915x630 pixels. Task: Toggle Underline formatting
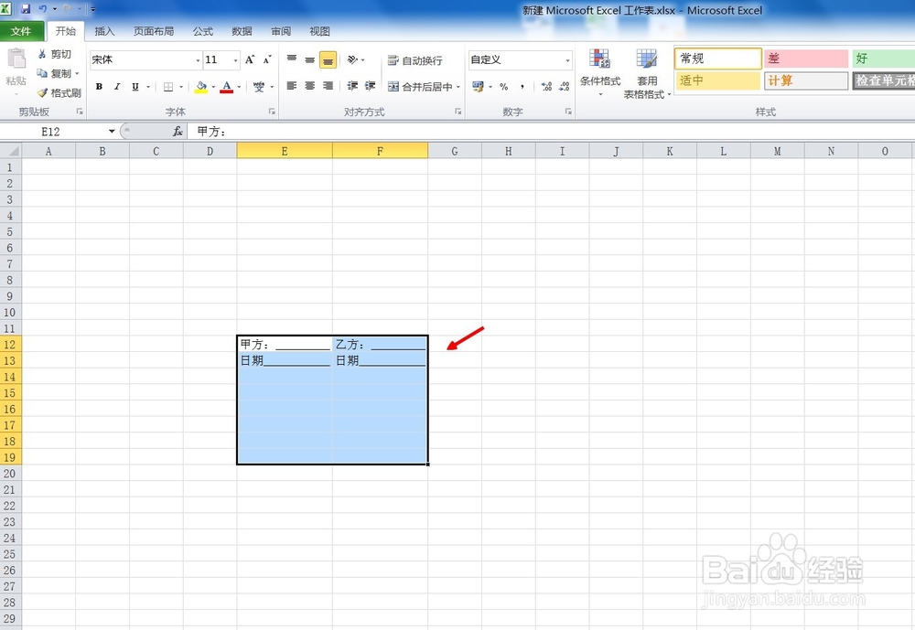(x=135, y=87)
